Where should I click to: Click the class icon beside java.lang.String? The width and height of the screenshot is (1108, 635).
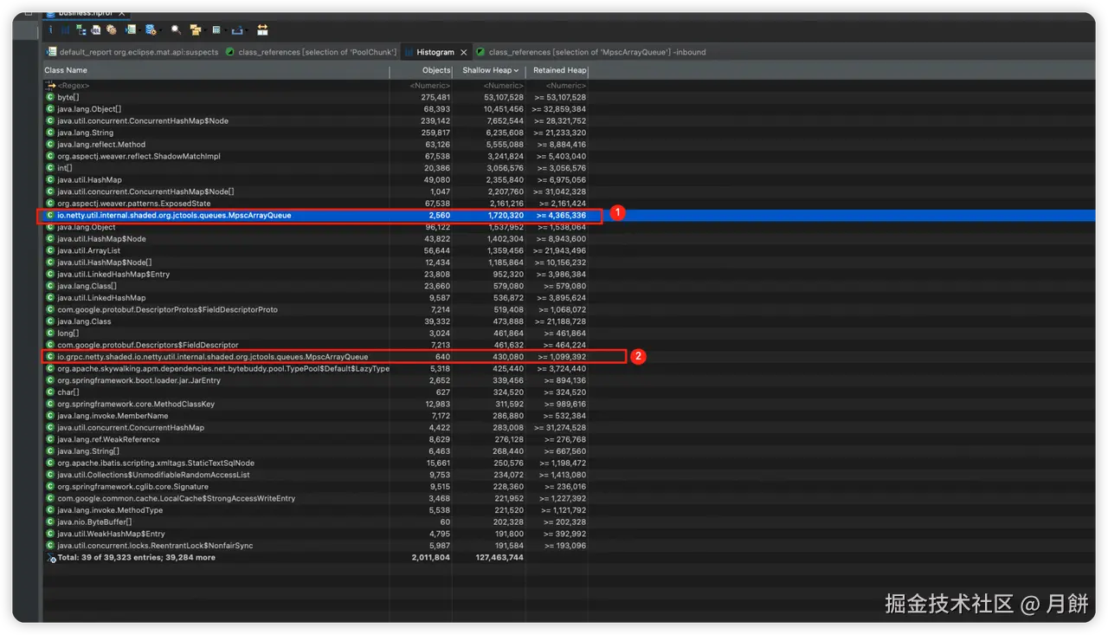(x=50, y=133)
